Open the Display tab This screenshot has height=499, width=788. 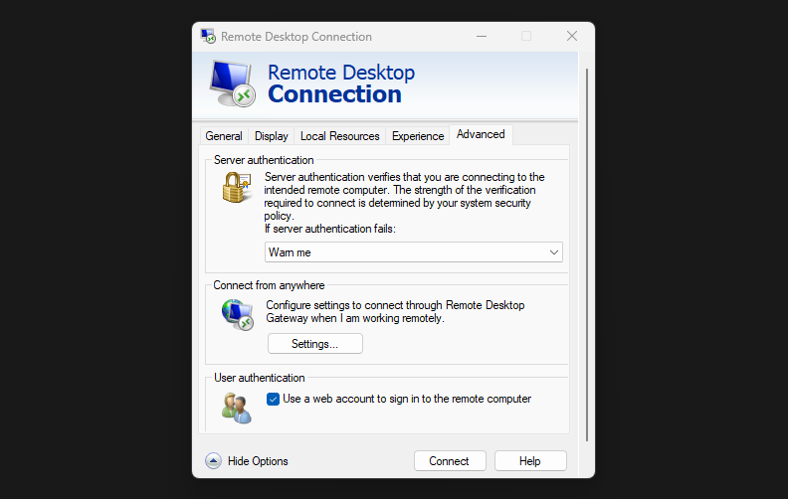click(x=271, y=136)
